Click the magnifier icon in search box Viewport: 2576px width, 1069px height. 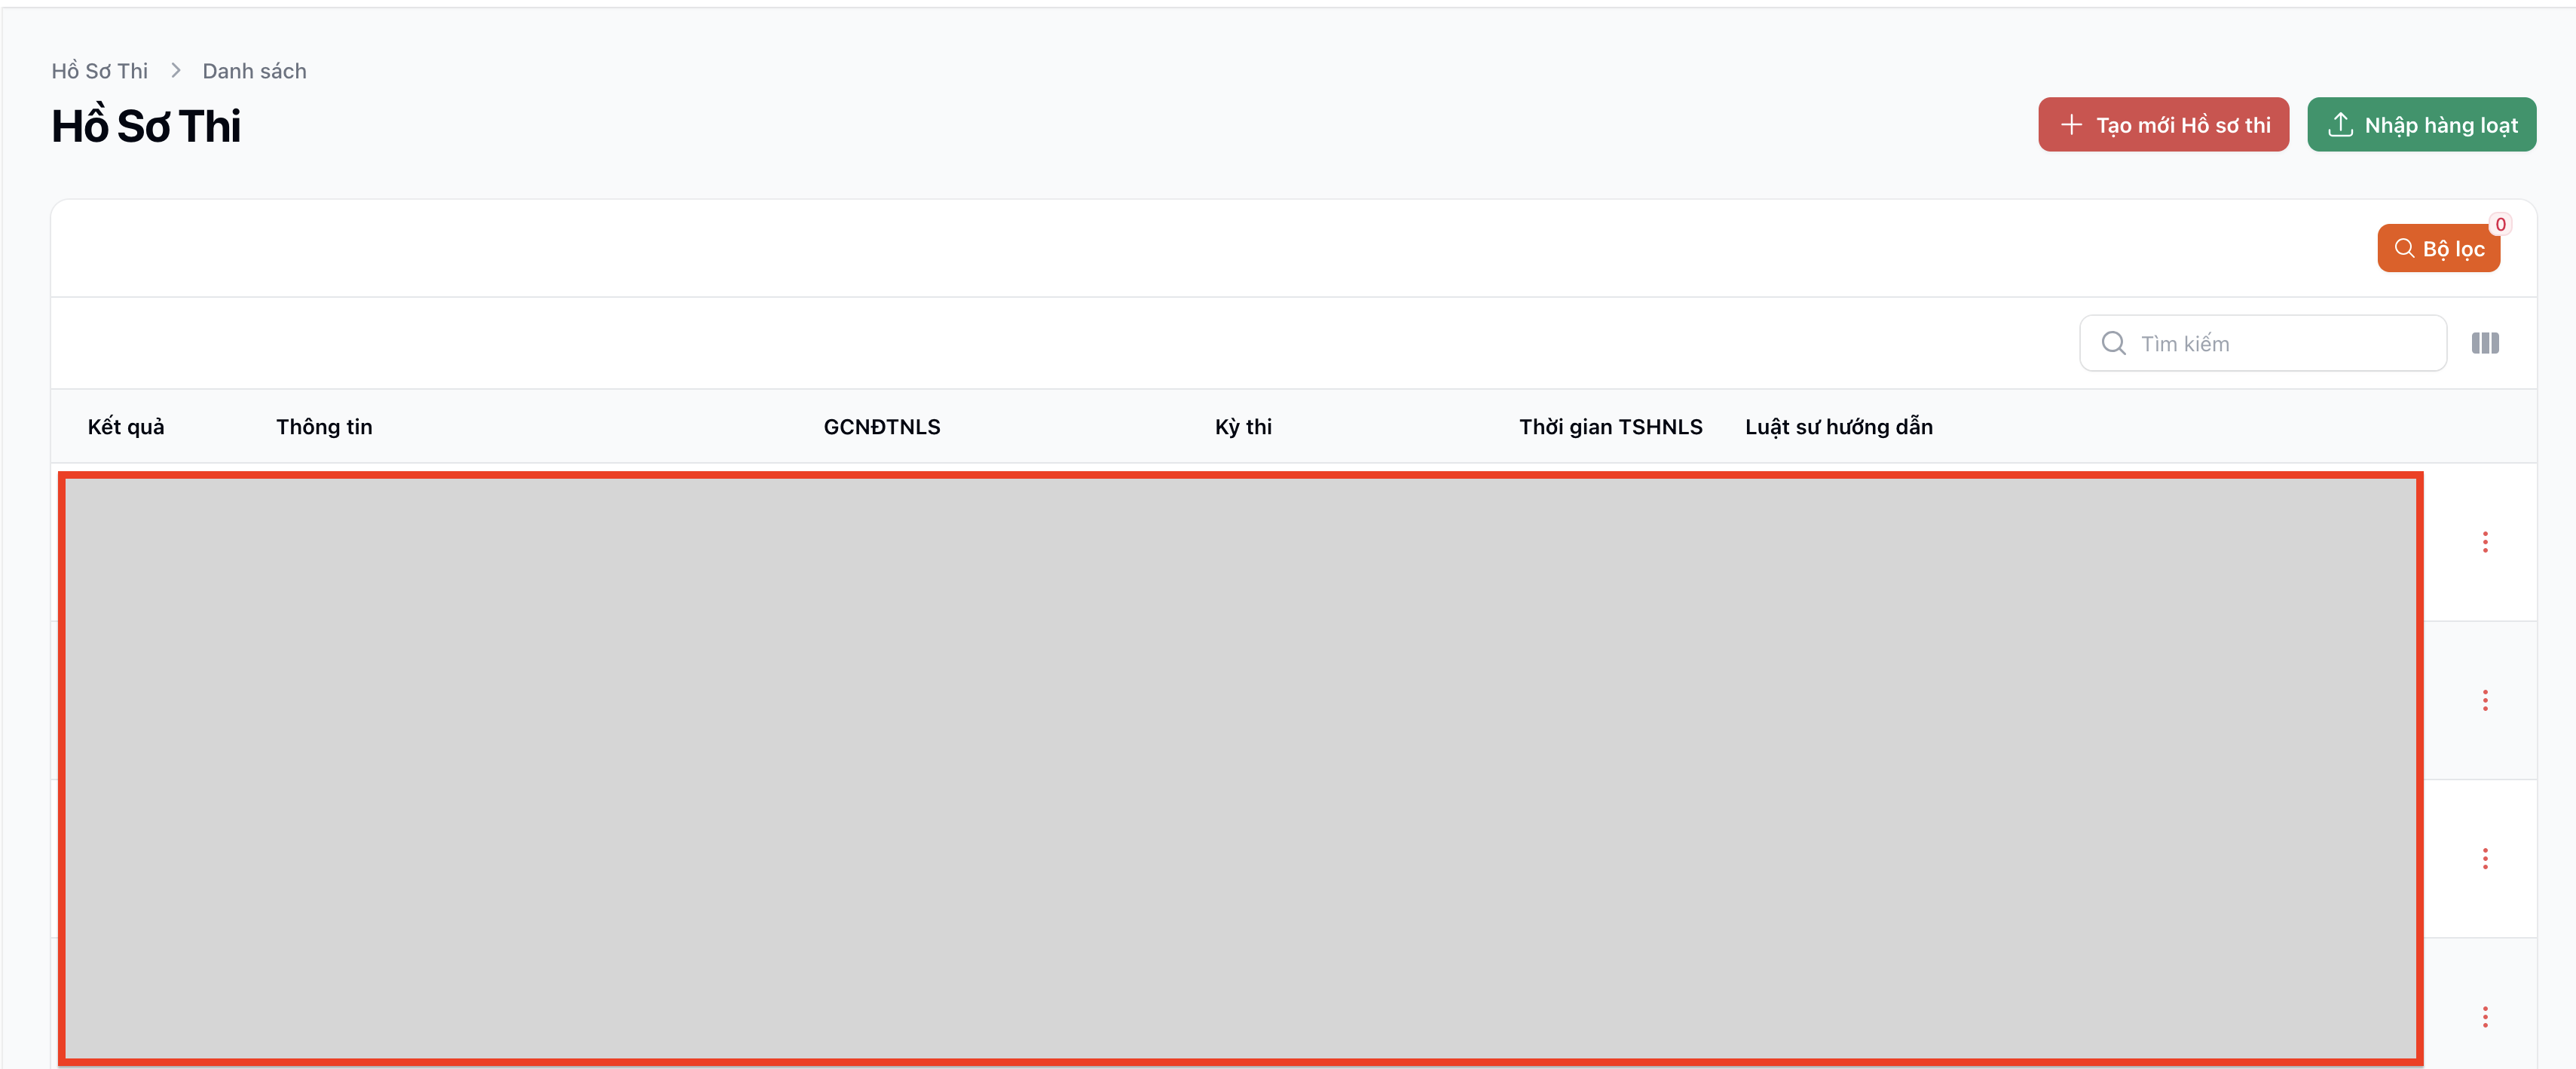[x=2113, y=343]
